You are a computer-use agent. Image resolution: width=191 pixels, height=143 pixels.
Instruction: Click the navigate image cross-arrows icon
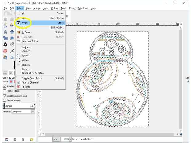[181, 134]
